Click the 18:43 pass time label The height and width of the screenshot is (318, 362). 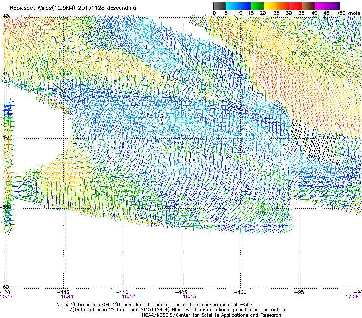[x=189, y=297]
